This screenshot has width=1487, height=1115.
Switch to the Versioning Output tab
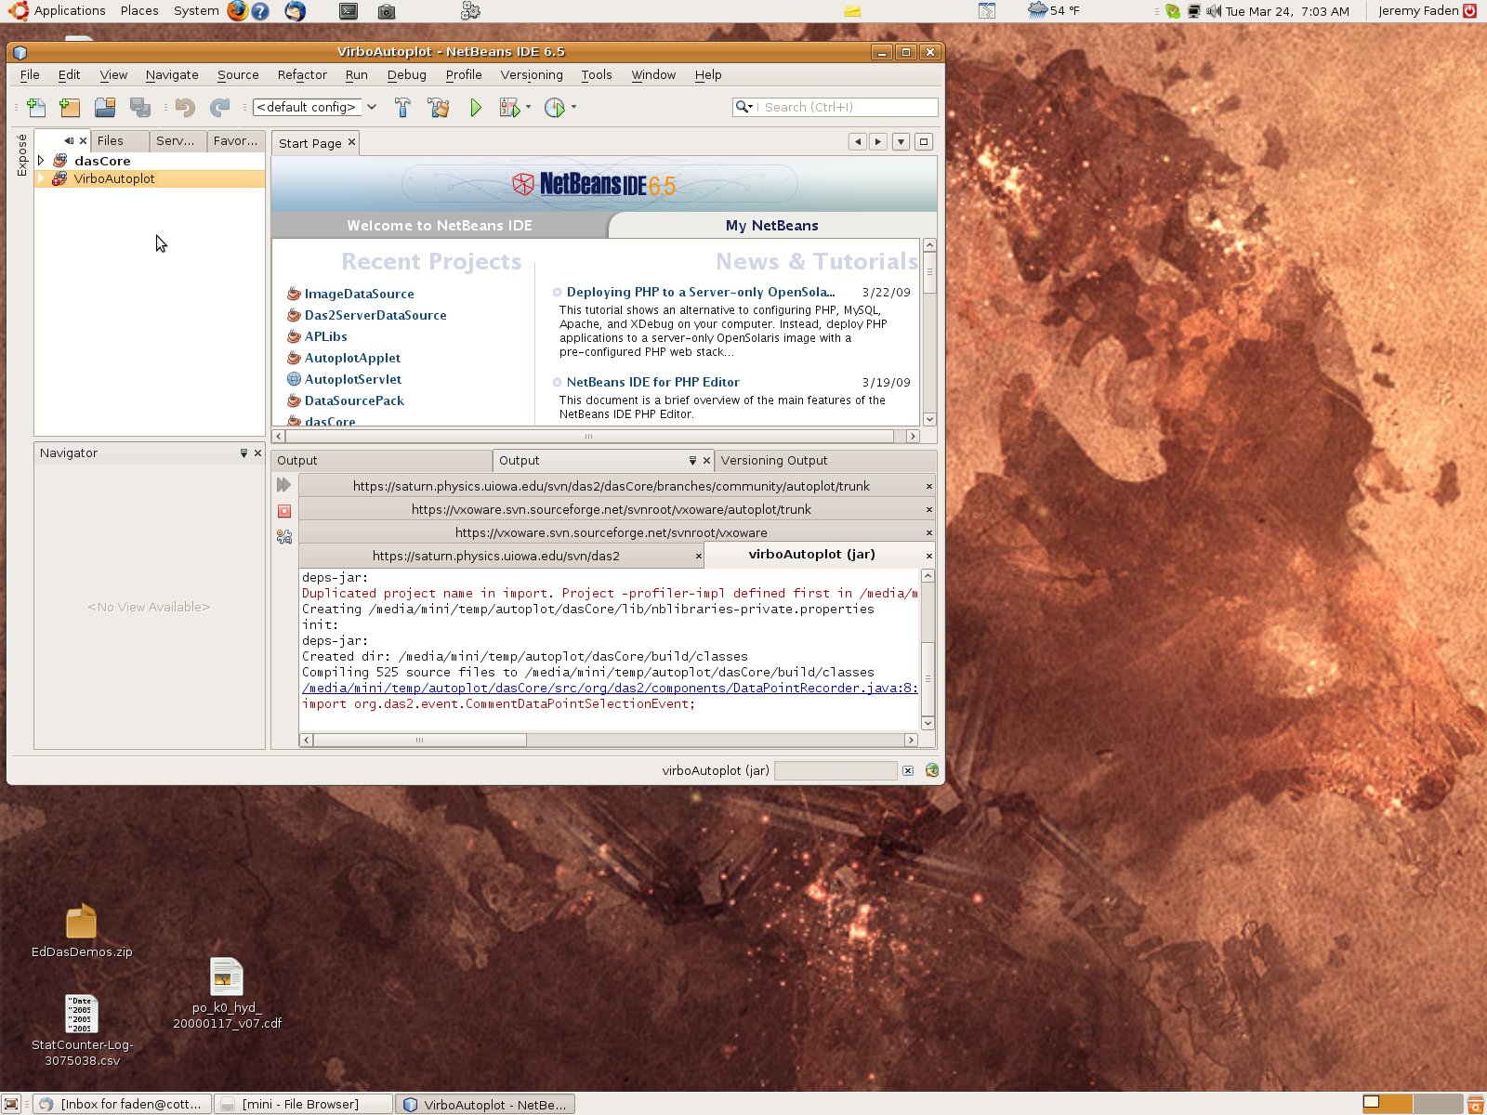(774, 460)
